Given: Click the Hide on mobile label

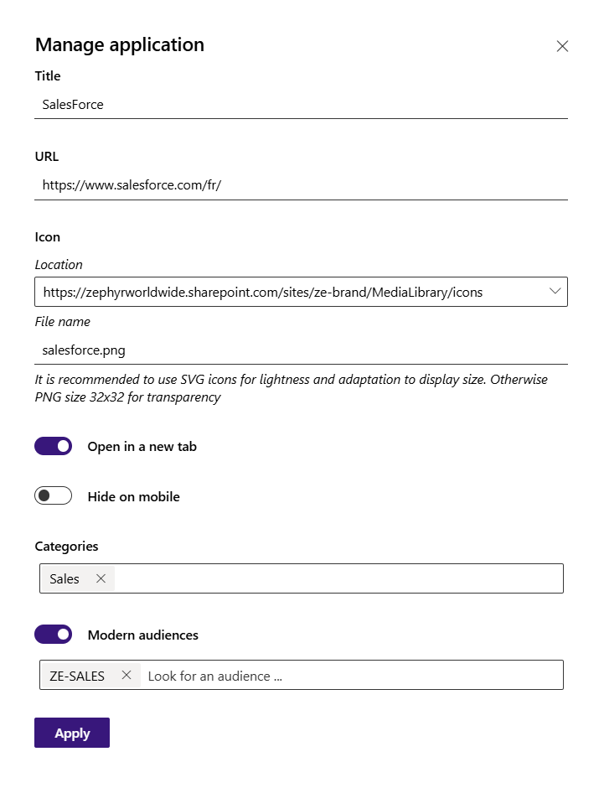Looking at the screenshot, I should [133, 496].
